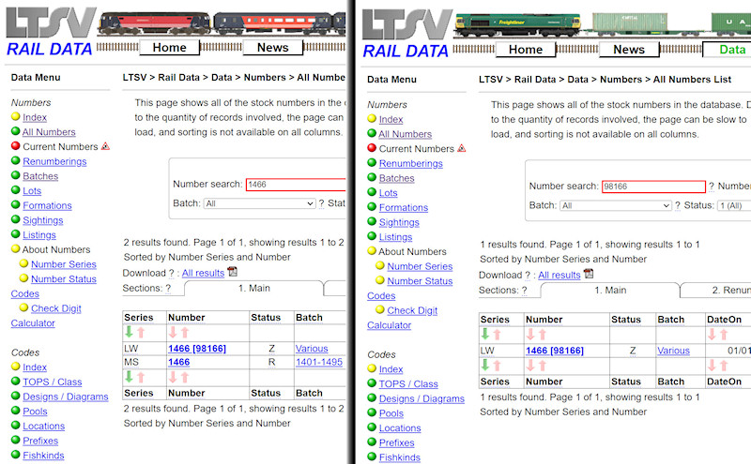This screenshot has width=751, height=464.
Task: Select Home navigation tab, left page
Action: pos(169,48)
